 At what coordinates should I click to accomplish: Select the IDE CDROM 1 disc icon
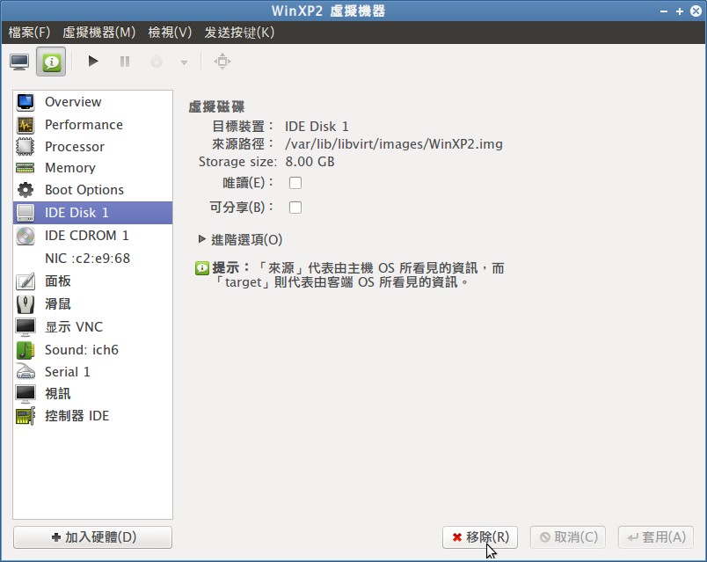pyautogui.click(x=26, y=236)
